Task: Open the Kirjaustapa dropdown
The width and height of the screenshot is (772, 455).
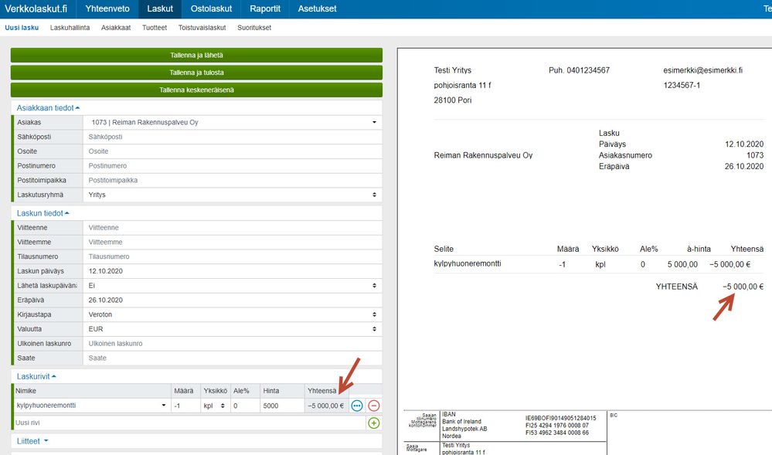Action: coord(232,315)
